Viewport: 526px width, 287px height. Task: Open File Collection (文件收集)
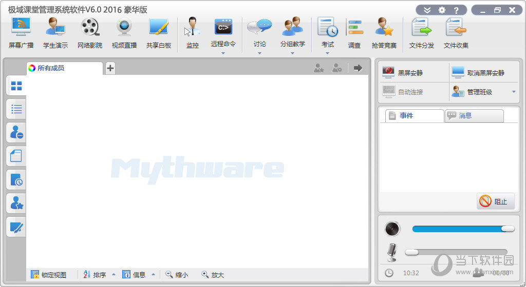coord(456,33)
